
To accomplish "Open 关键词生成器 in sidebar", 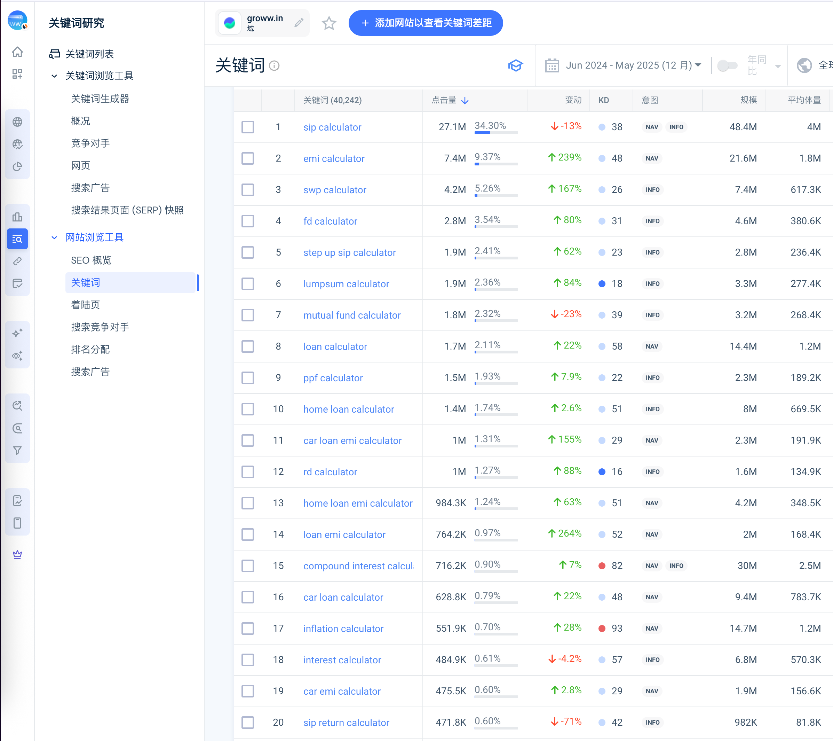I will coord(100,99).
